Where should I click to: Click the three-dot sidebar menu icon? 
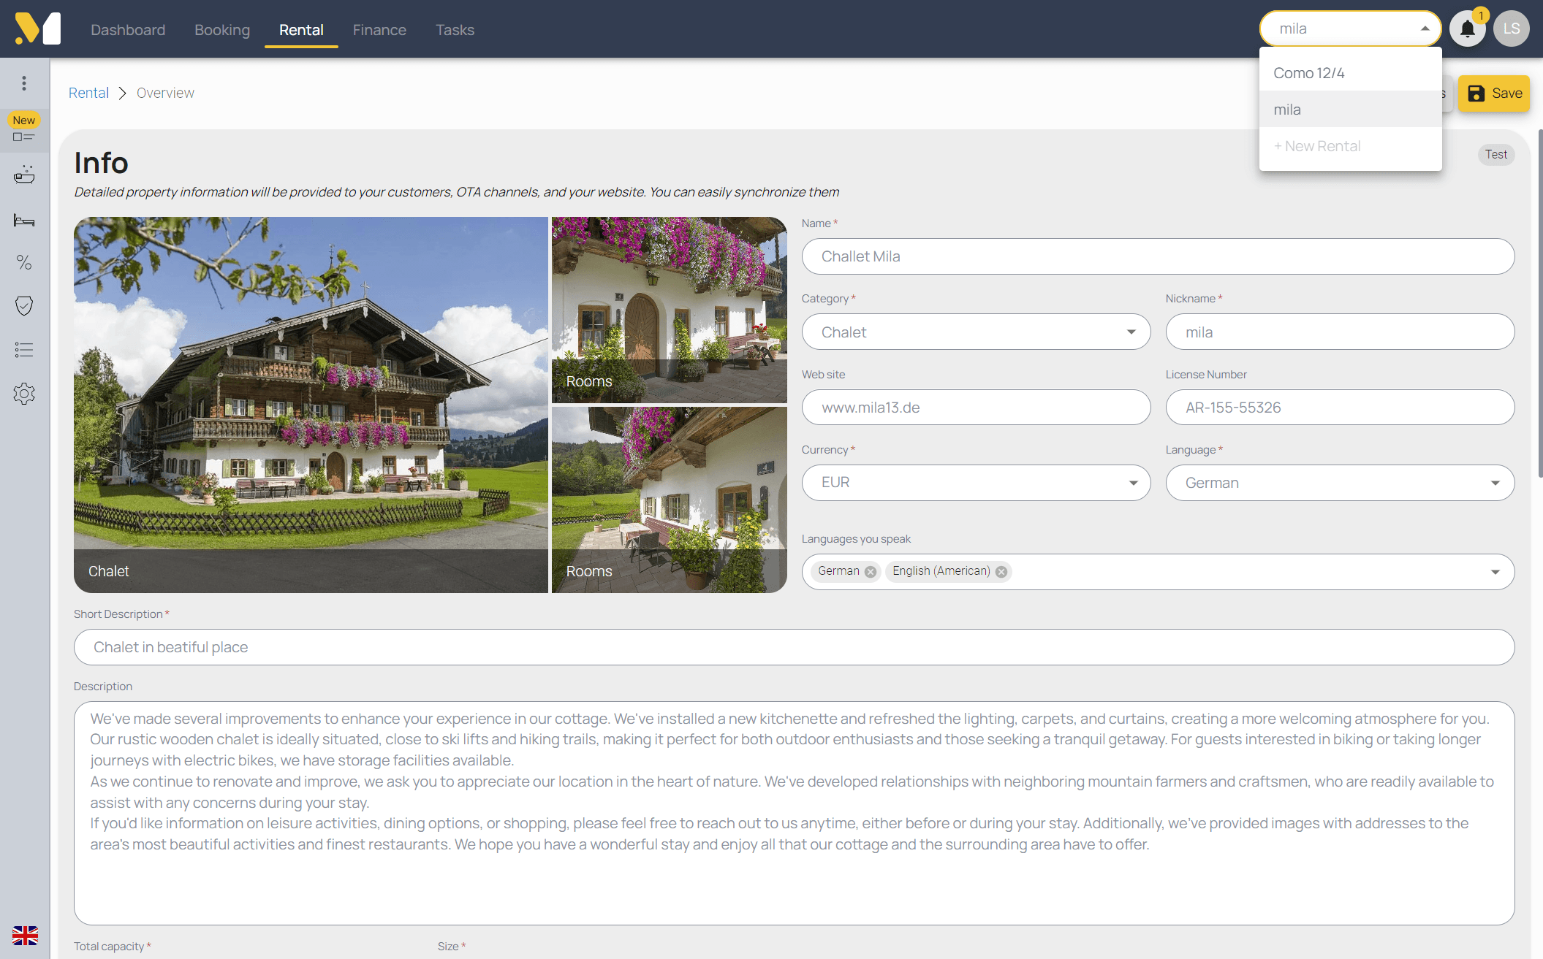pyautogui.click(x=24, y=83)
